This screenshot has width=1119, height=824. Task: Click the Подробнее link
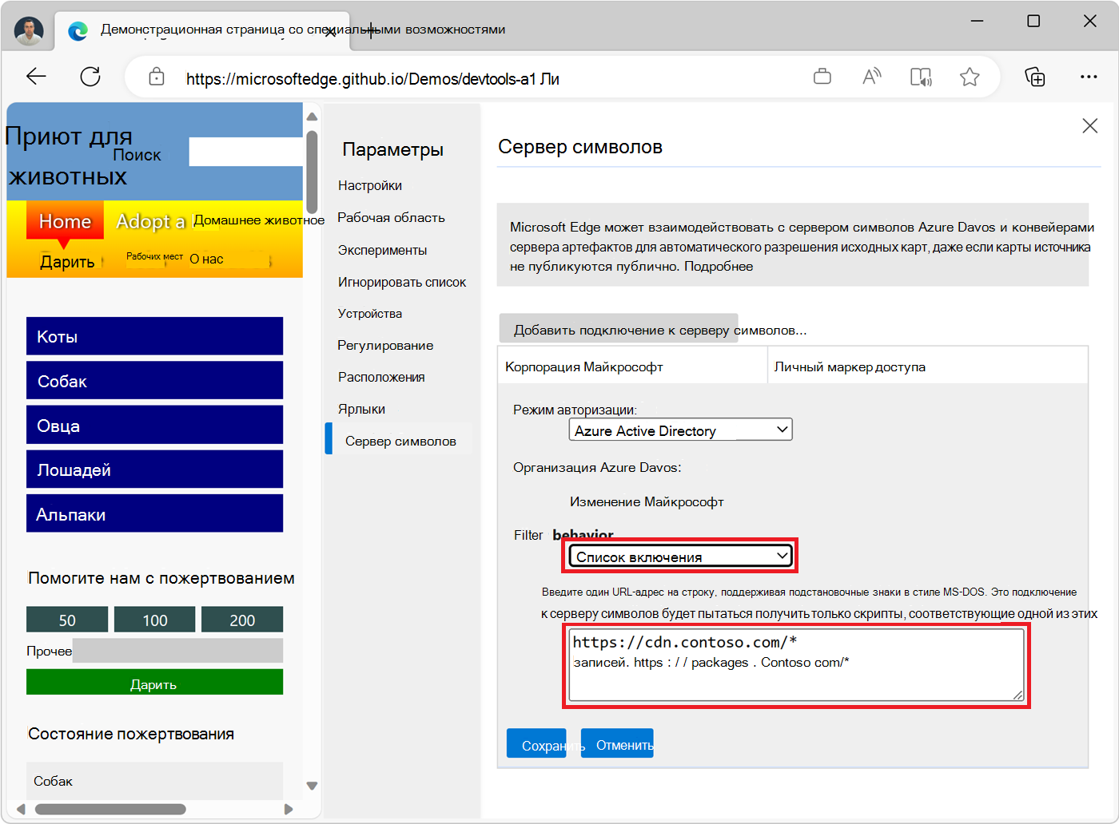[719, 267]
